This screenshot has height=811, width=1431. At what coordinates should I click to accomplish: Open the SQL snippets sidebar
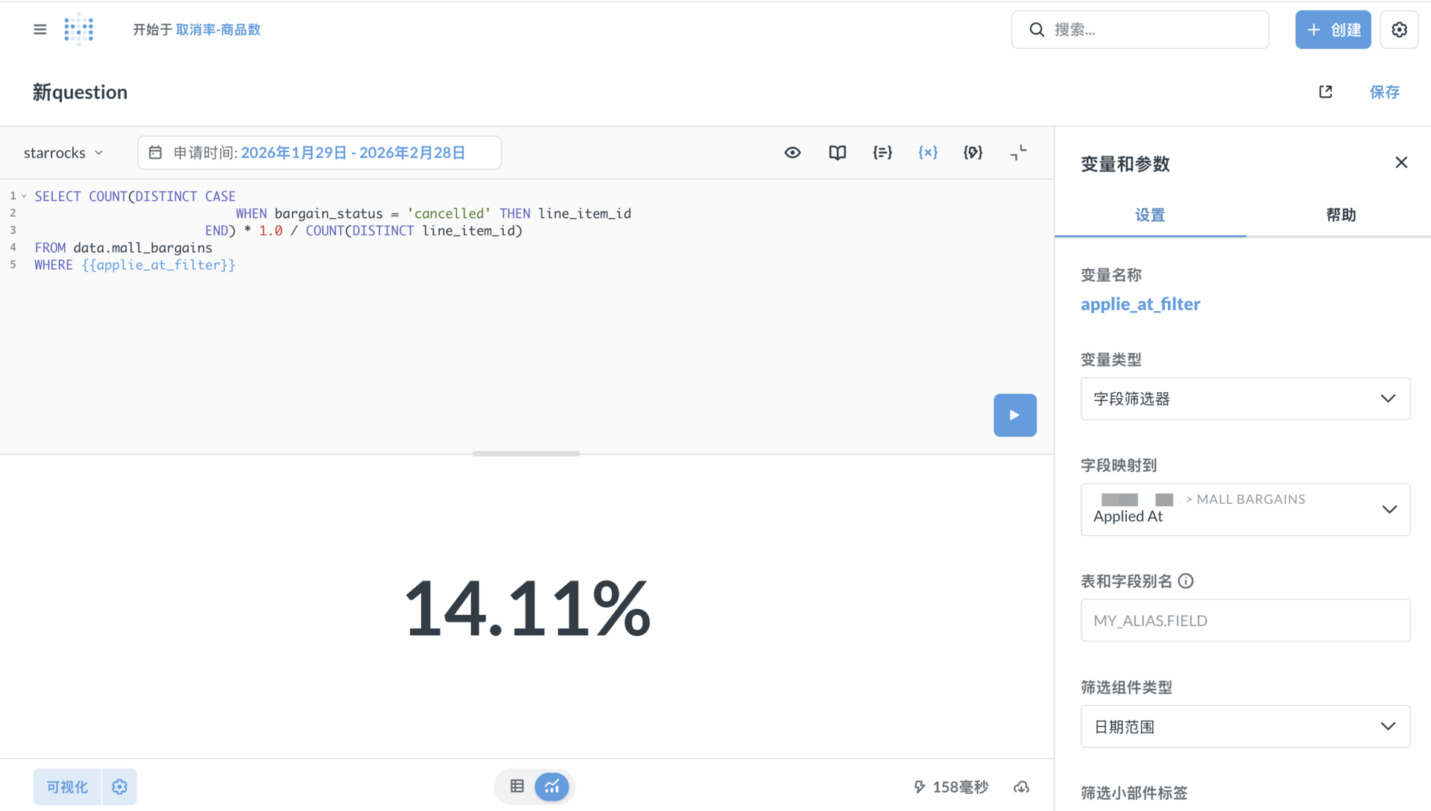coord(882,152)
